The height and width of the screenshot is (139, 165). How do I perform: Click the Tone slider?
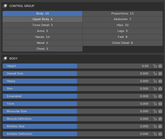pos(77,104)
